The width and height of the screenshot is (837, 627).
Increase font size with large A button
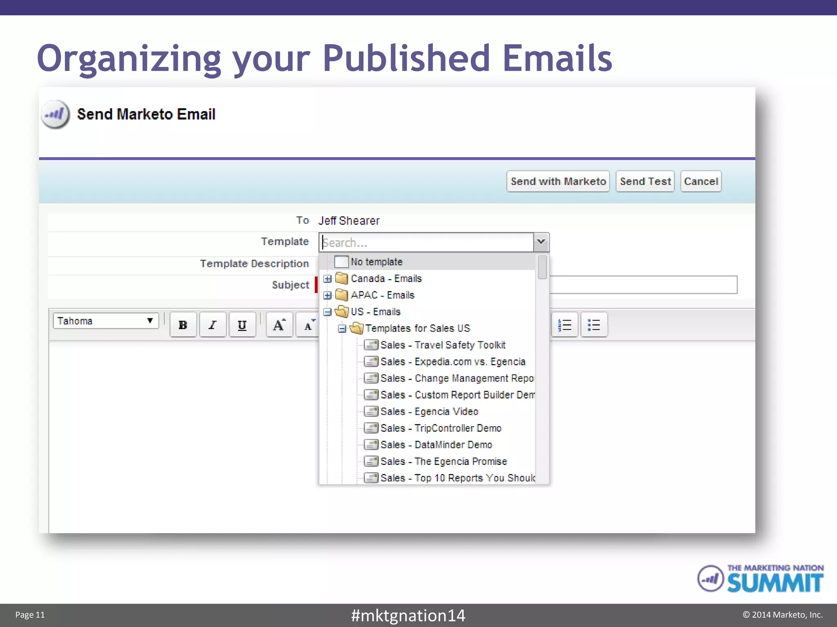pyautogui.click(x=280, y=325)
